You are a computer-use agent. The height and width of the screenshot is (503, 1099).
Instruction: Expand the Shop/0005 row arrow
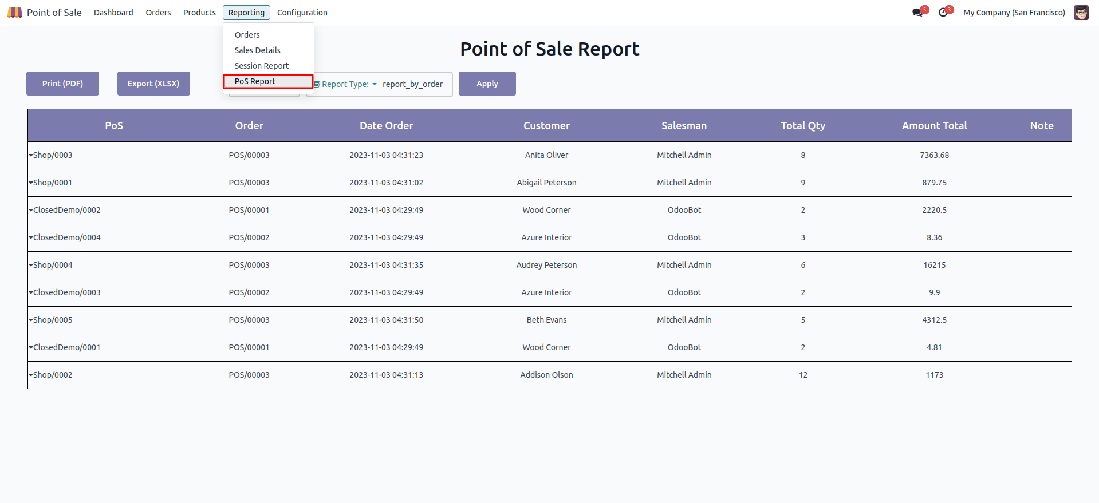coord(31,320)
